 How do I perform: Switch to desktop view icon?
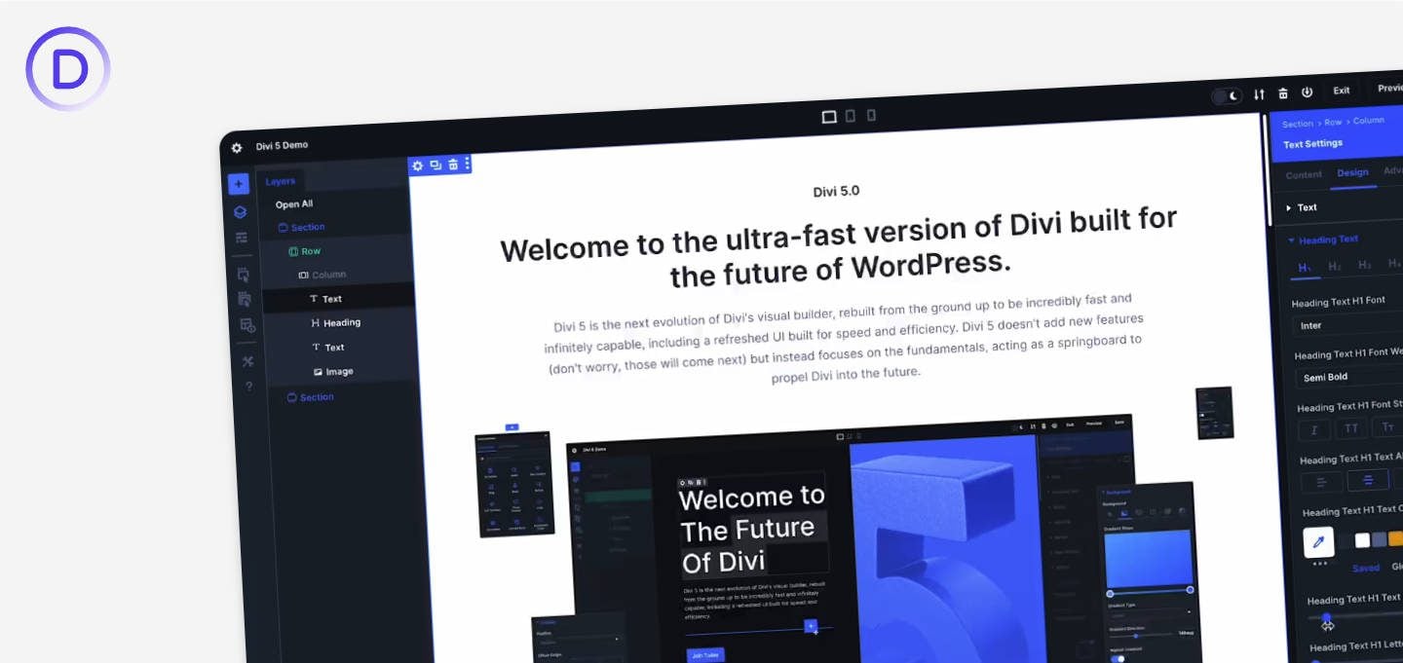coord(829,117)
